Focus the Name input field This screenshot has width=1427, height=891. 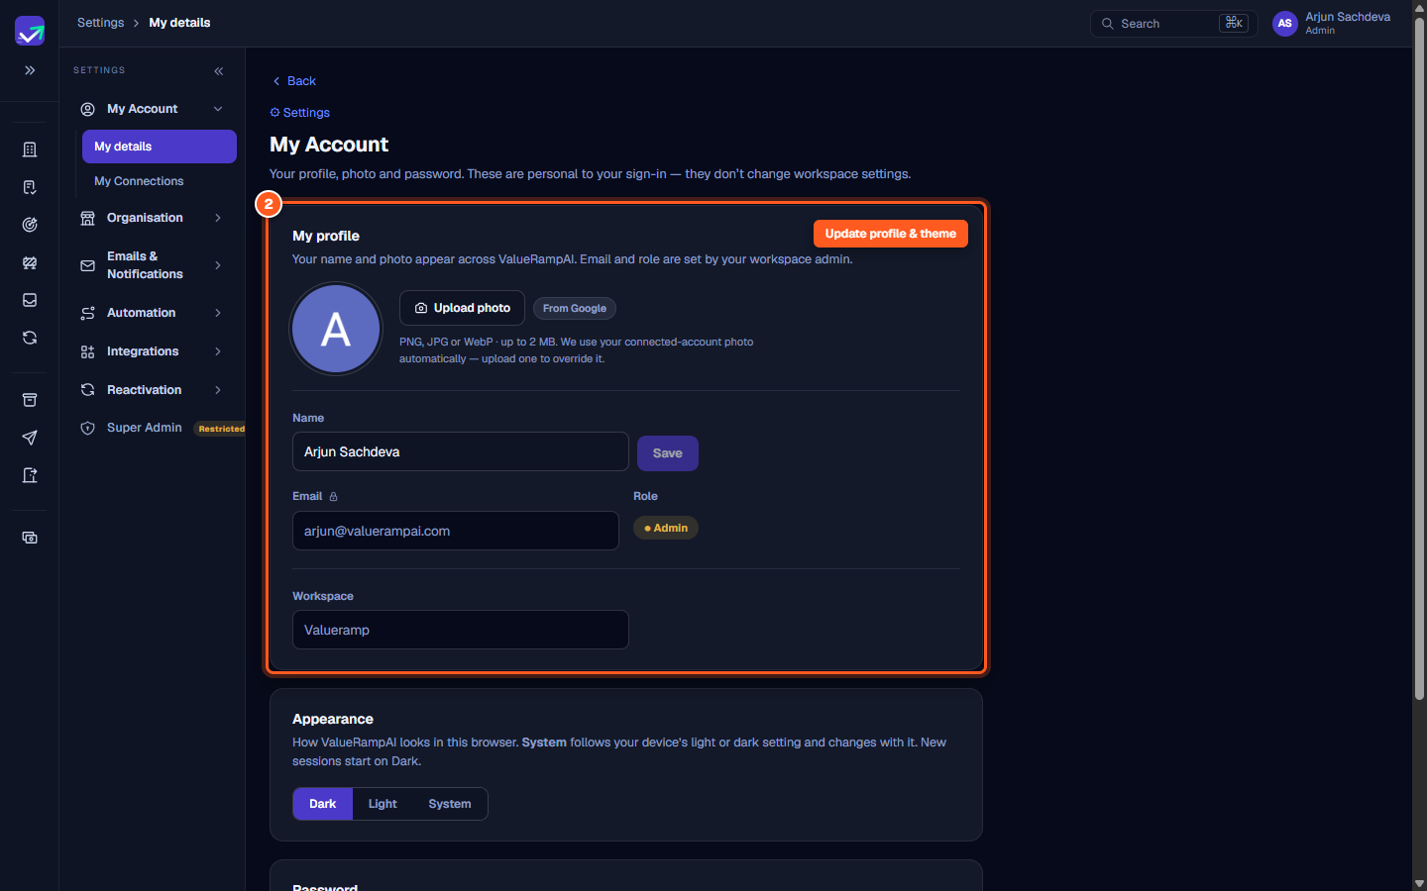461,451
